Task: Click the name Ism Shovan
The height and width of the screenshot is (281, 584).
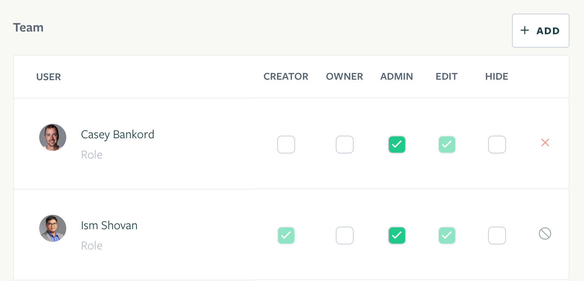Action: (x=109, y=225)
